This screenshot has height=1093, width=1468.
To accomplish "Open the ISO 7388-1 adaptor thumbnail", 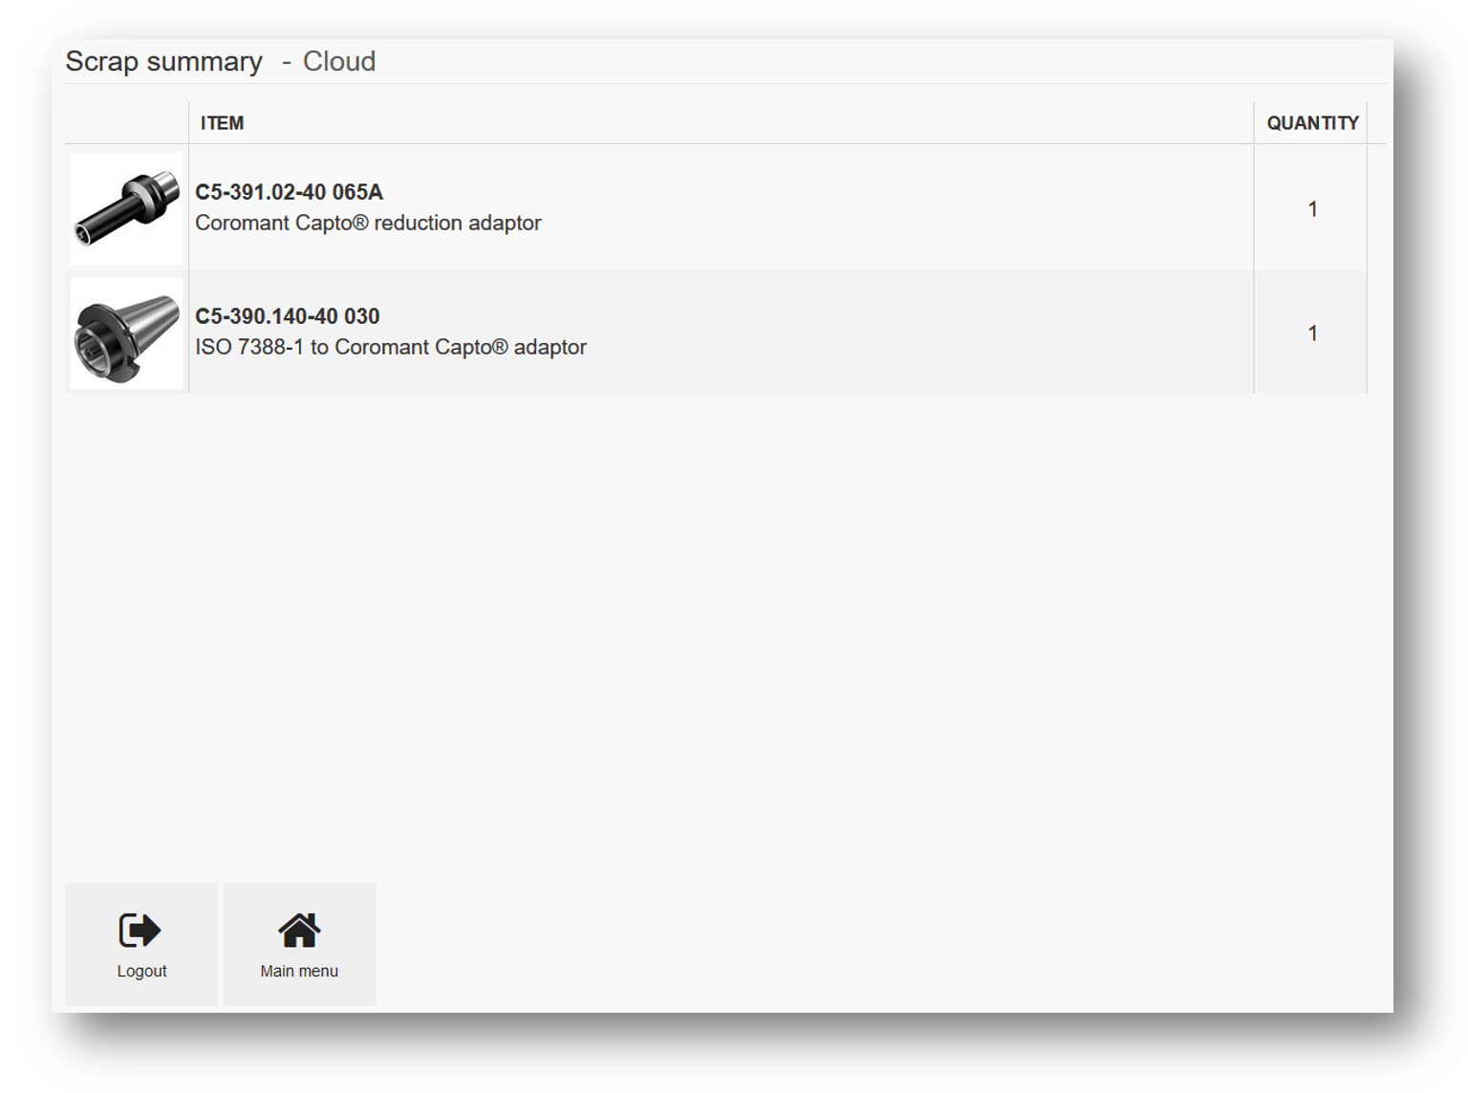I will [x=126, y=333].
